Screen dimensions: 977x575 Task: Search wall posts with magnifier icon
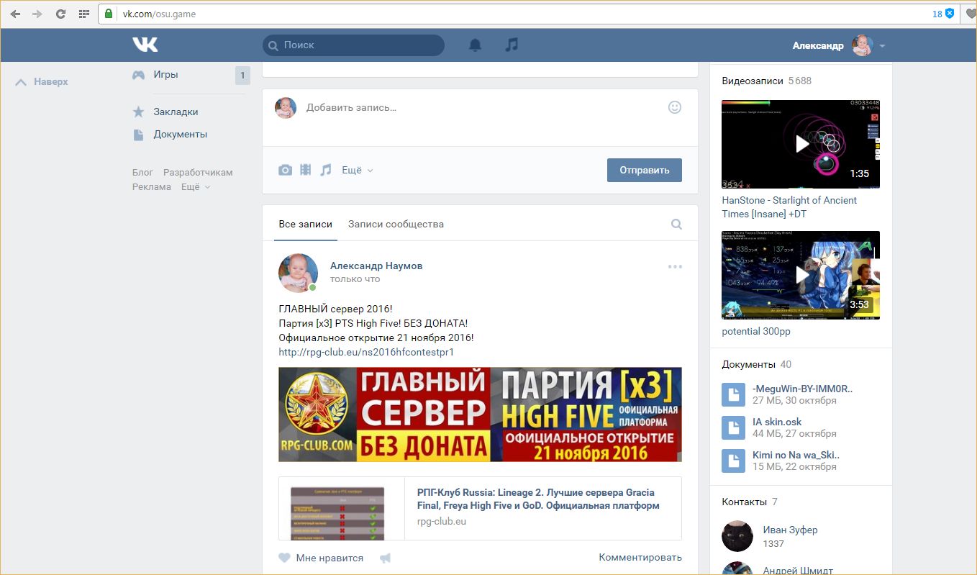point(676,224)
